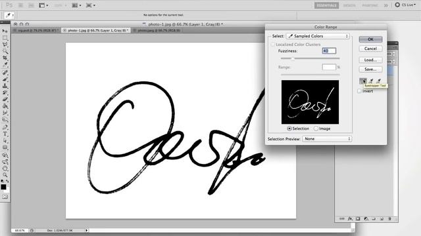
Task: Select the Crop tool
Action: [5, 58]
